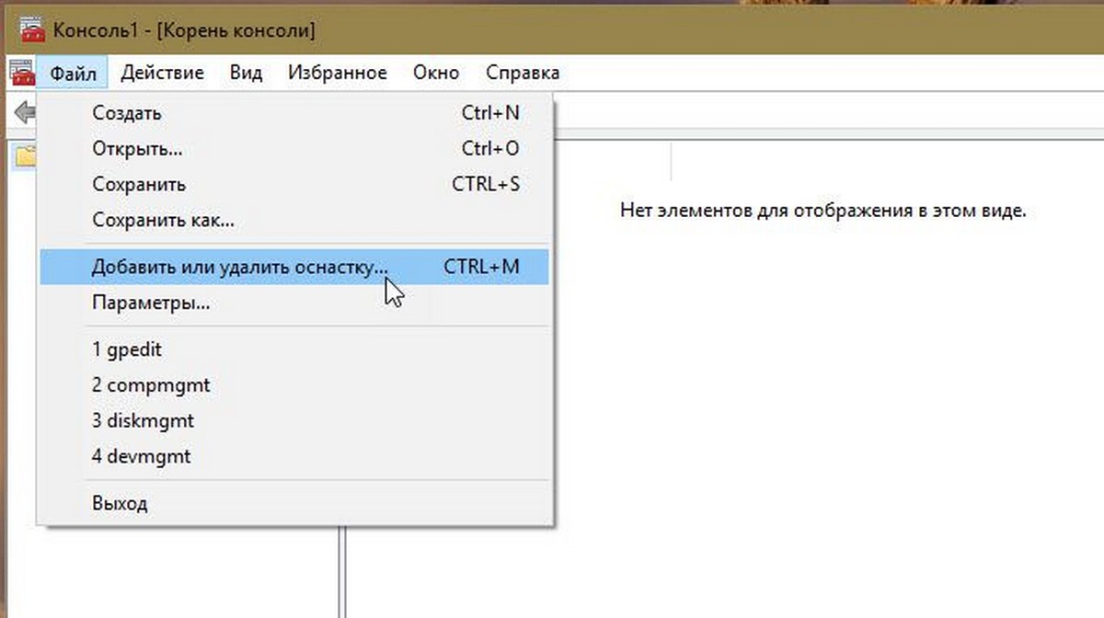This screenshot has width=1104, height=618.
Task: Click text Нет элементов для отображения
Action: click(x=823, y=212)
